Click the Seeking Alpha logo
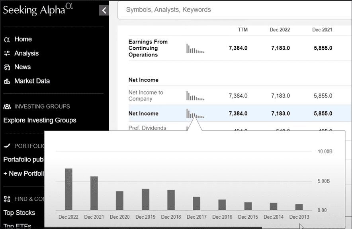The image size is (352, 229). [38, 10]
